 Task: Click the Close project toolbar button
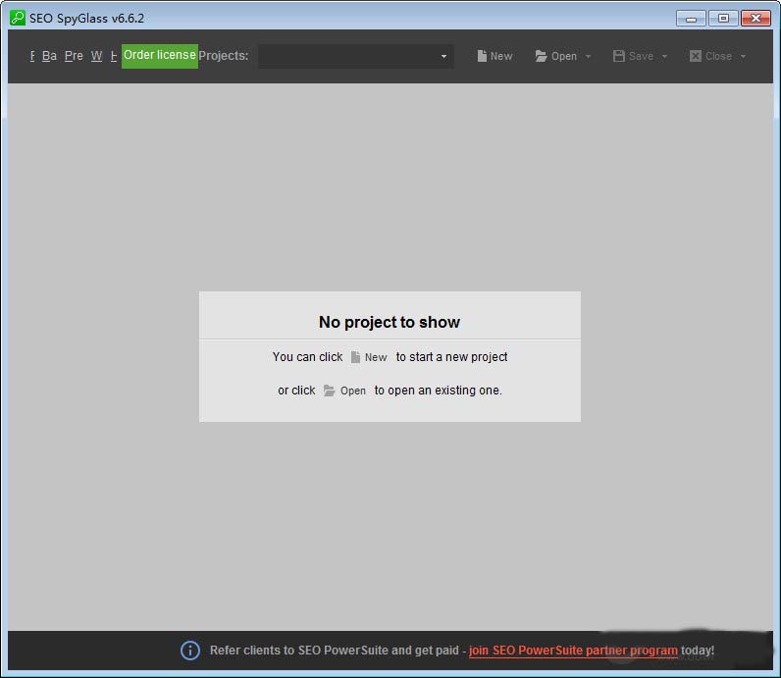click(710, 56)
